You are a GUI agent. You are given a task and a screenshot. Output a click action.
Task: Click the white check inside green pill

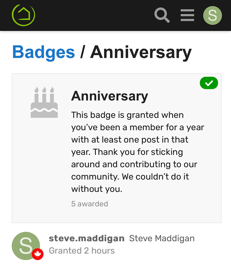[x=209, y=83]
